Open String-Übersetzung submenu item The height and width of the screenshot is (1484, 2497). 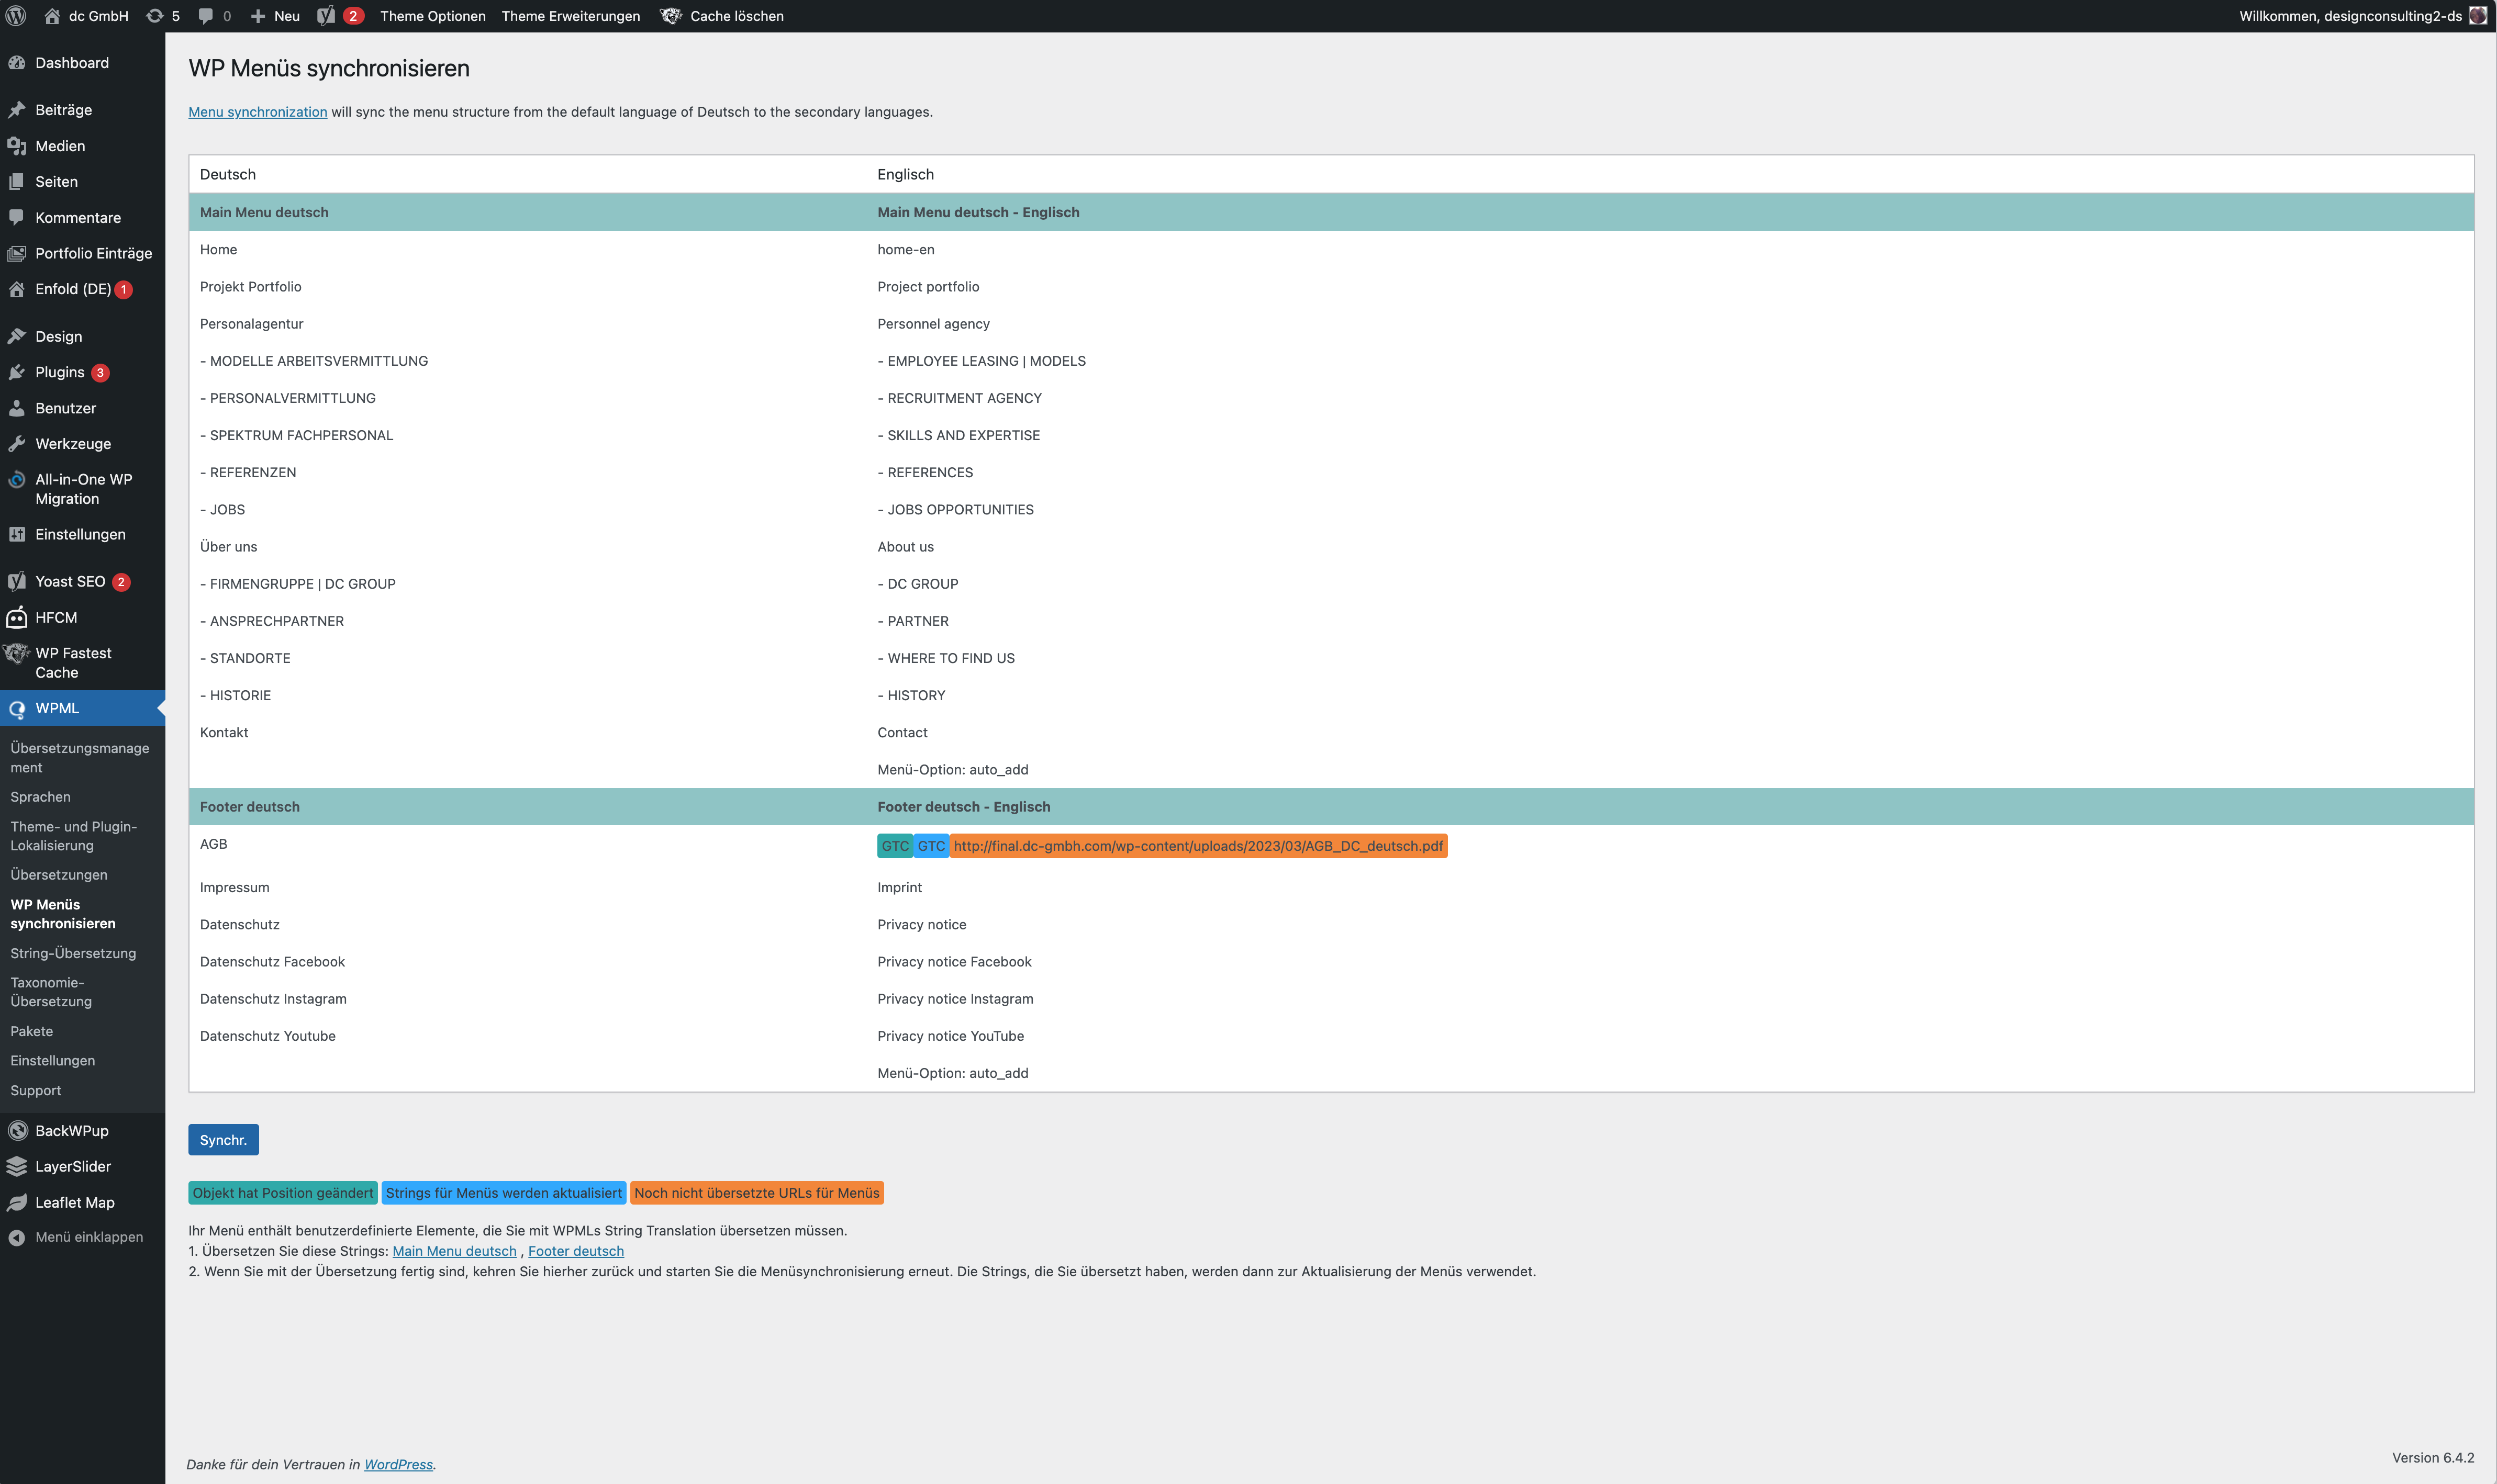pos(73,954)
